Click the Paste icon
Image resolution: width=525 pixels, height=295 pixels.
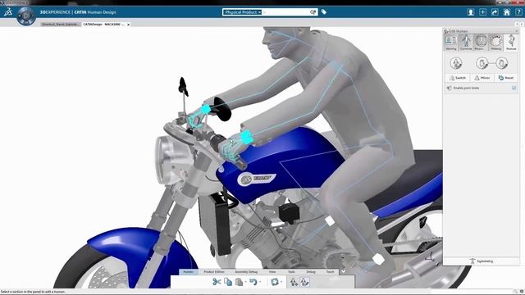coord(239,282)
